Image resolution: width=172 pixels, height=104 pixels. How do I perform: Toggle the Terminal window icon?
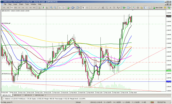click(x=145, y=8)
